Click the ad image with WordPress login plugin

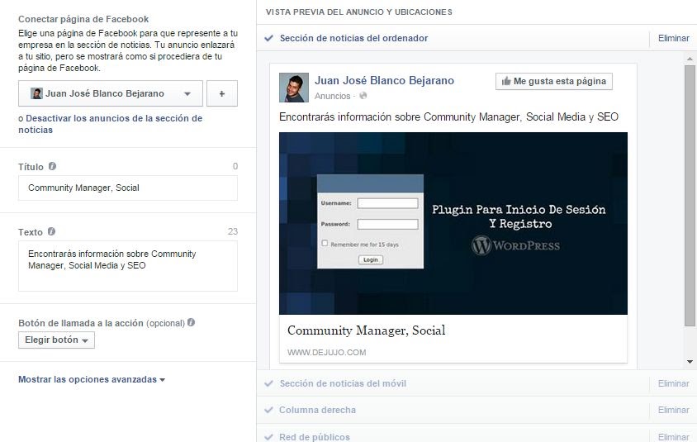(x=453, y=223)
